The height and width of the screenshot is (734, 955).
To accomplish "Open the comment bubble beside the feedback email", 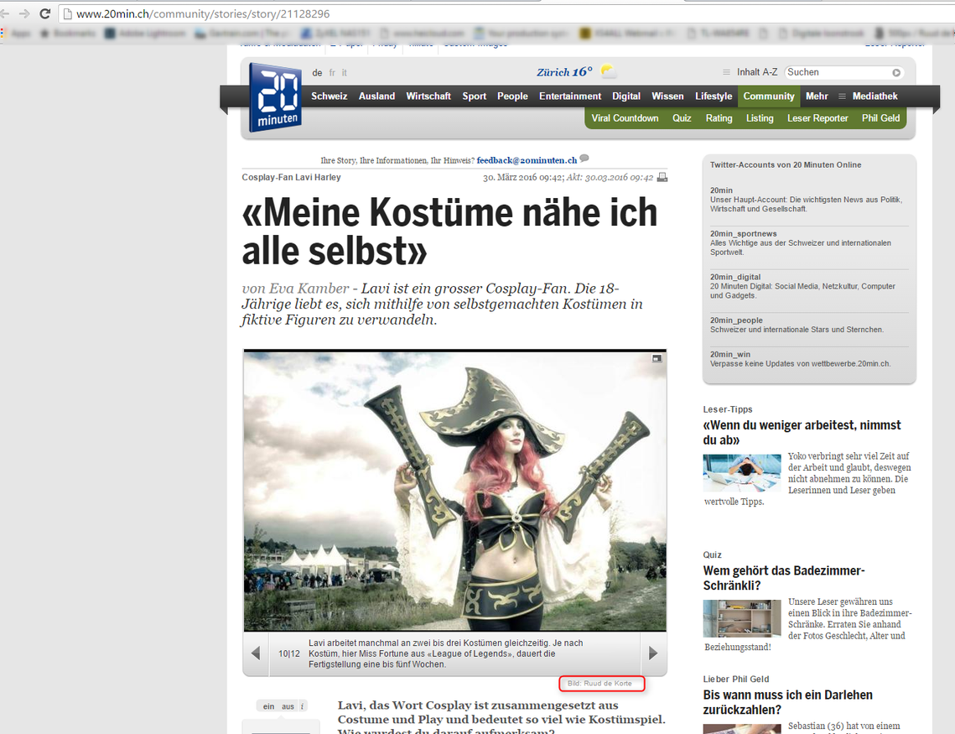I will (584, 159).
